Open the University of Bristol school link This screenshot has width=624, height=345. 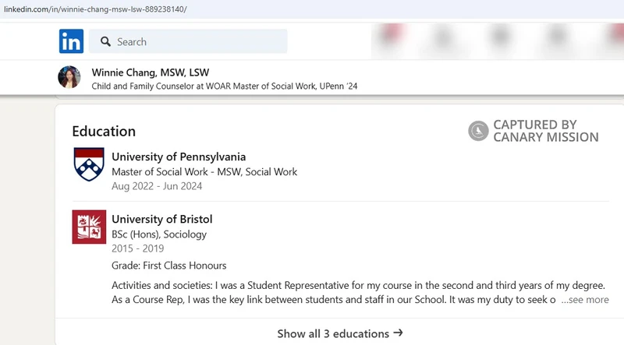[162, 219]
